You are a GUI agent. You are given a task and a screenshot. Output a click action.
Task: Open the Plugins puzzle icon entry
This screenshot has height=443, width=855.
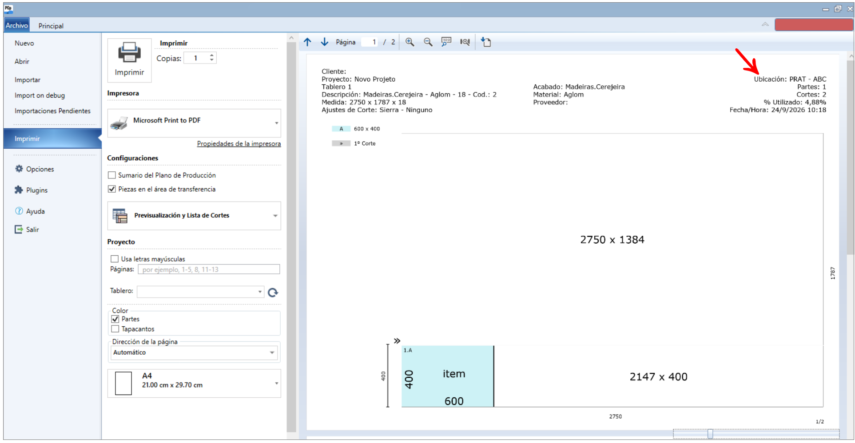point(31,190)
